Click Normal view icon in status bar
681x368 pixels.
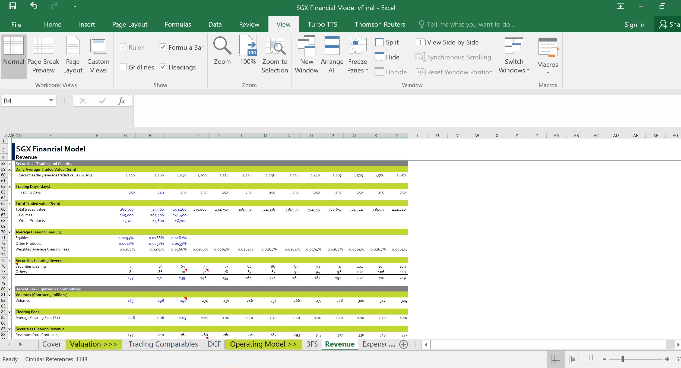point(556,359)
